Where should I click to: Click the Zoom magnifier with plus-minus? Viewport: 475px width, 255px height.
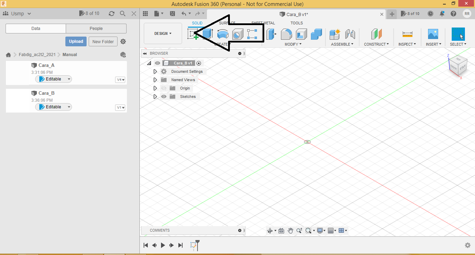pyautogui.click(x=299, y=231)
